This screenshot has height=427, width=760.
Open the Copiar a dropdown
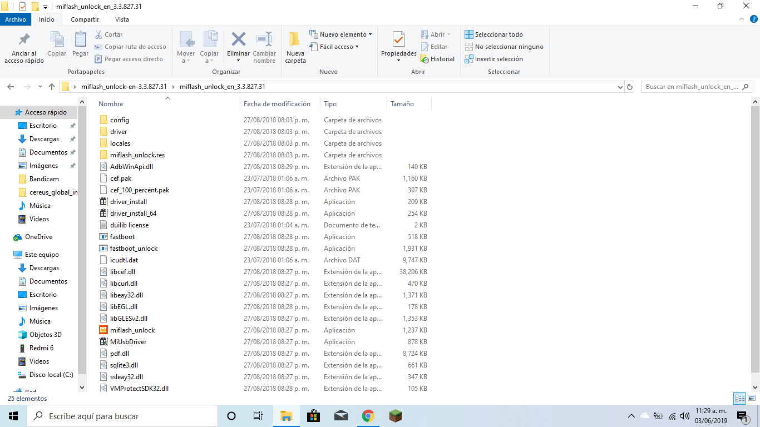pos(209,57)
